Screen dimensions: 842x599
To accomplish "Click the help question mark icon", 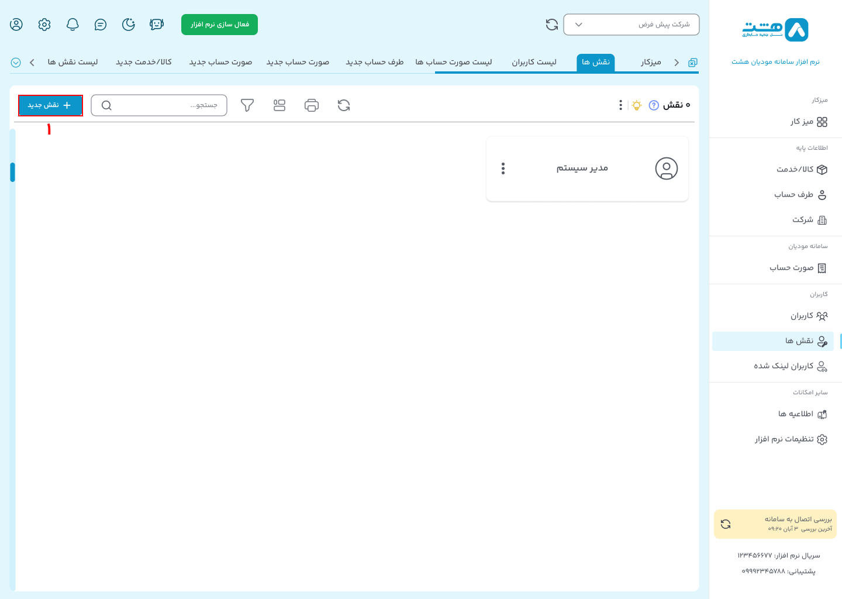I will 654,105.
